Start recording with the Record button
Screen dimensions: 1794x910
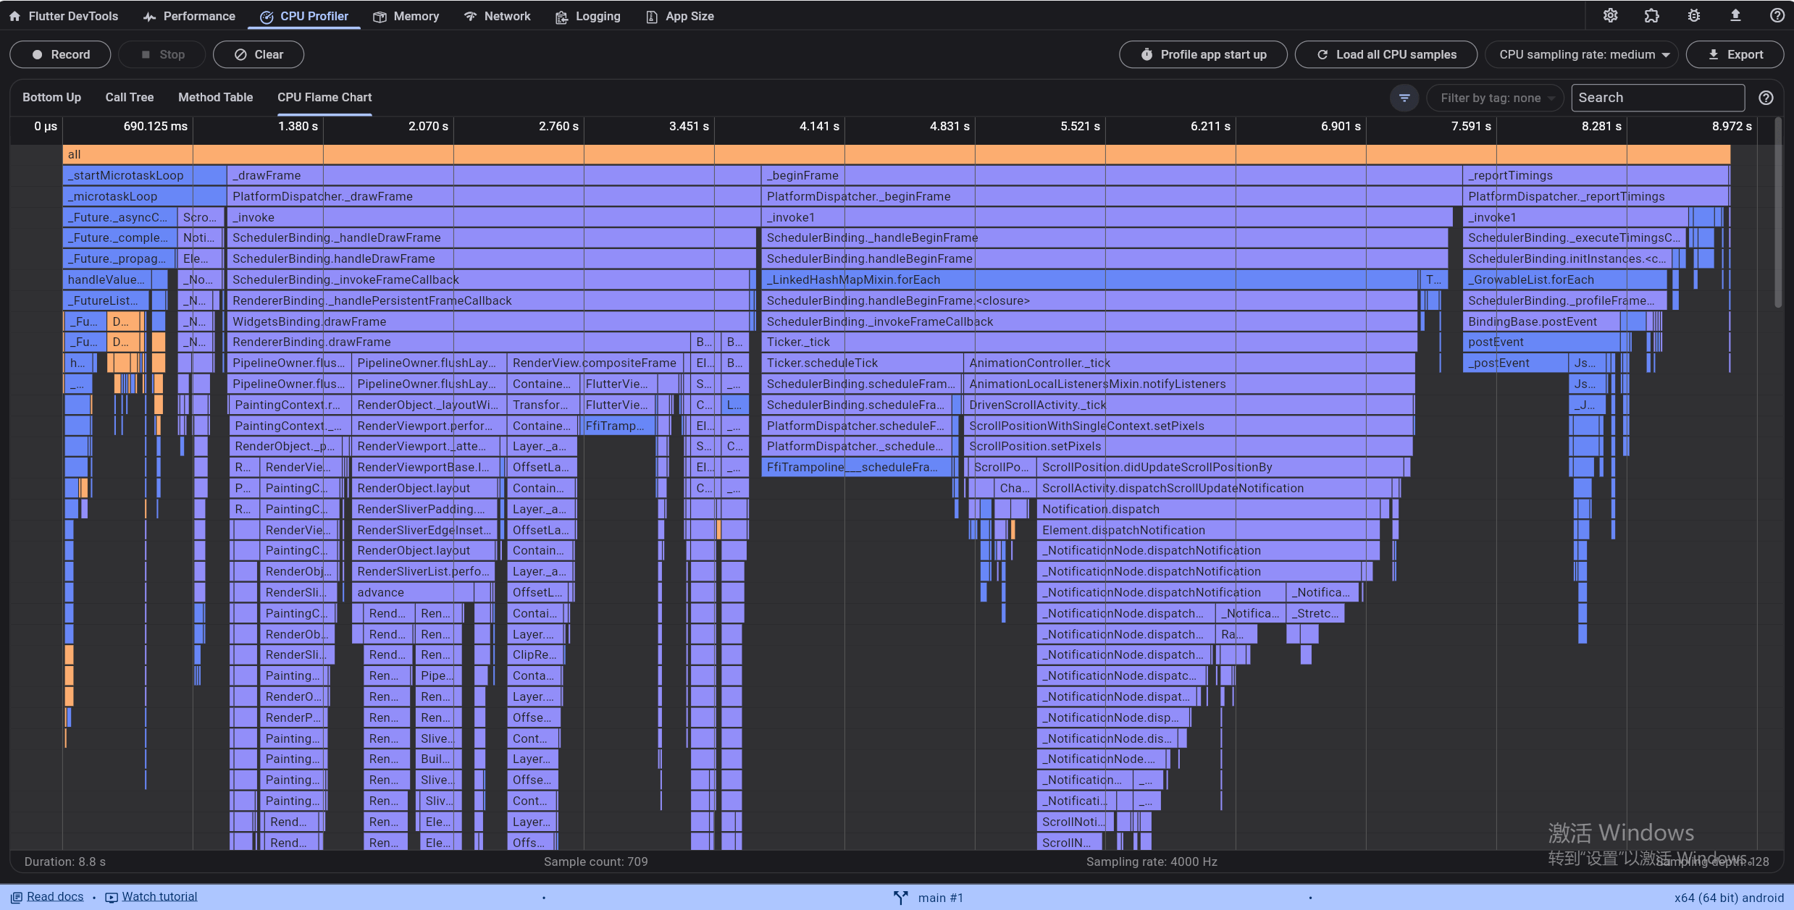coord(60,54)
